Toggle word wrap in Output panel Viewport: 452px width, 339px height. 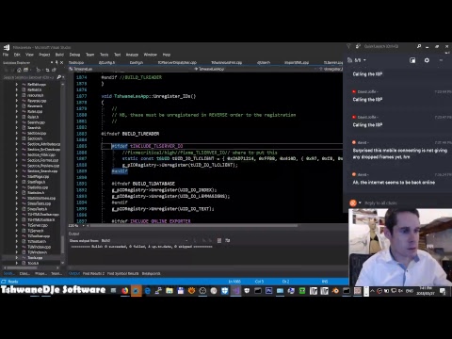(228, 240)
